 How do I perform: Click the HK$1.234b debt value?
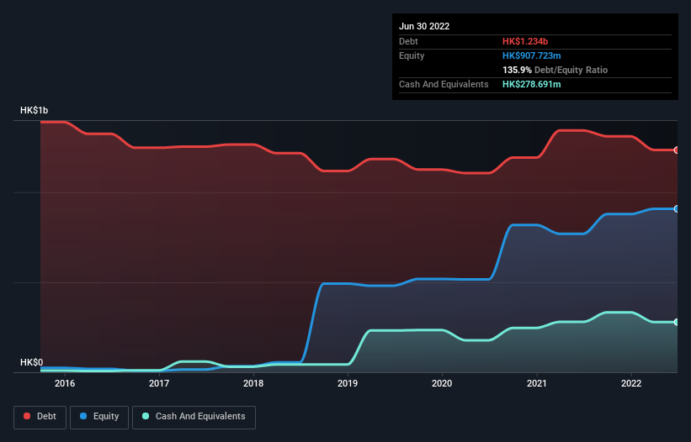[525, 41]
